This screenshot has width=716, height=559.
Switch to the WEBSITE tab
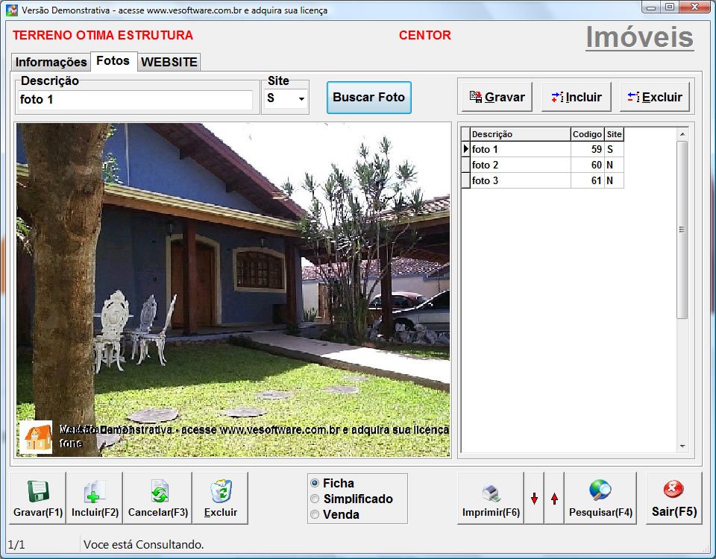169,62
